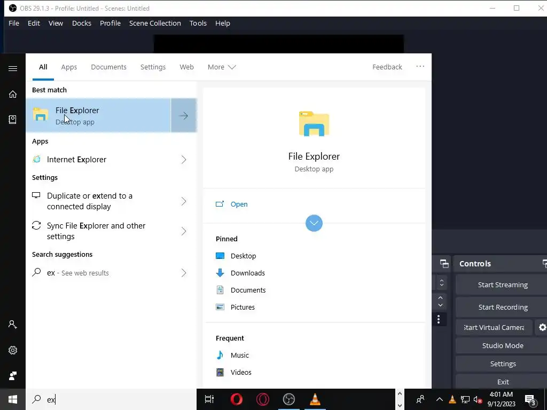
Task: Switch to OBS Studio on the taskbar
Action: click(289, 399)
